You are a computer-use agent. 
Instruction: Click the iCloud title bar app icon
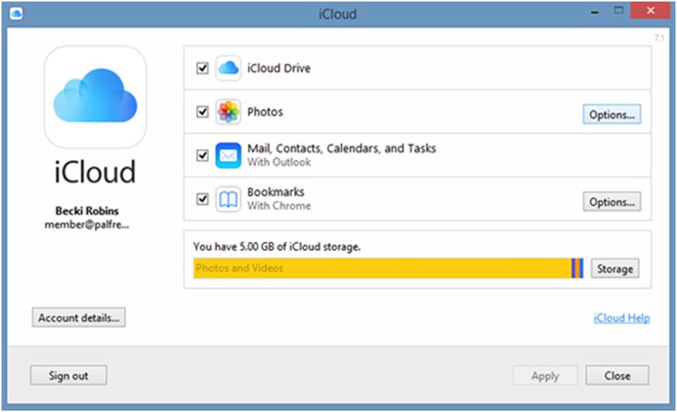[16, 13]
